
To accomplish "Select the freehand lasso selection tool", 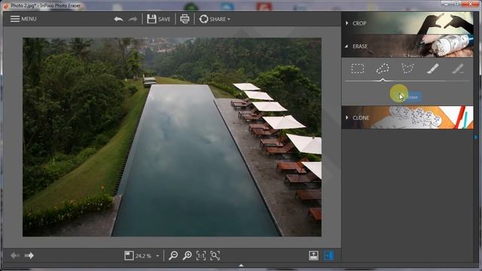I will coord(383,69).
